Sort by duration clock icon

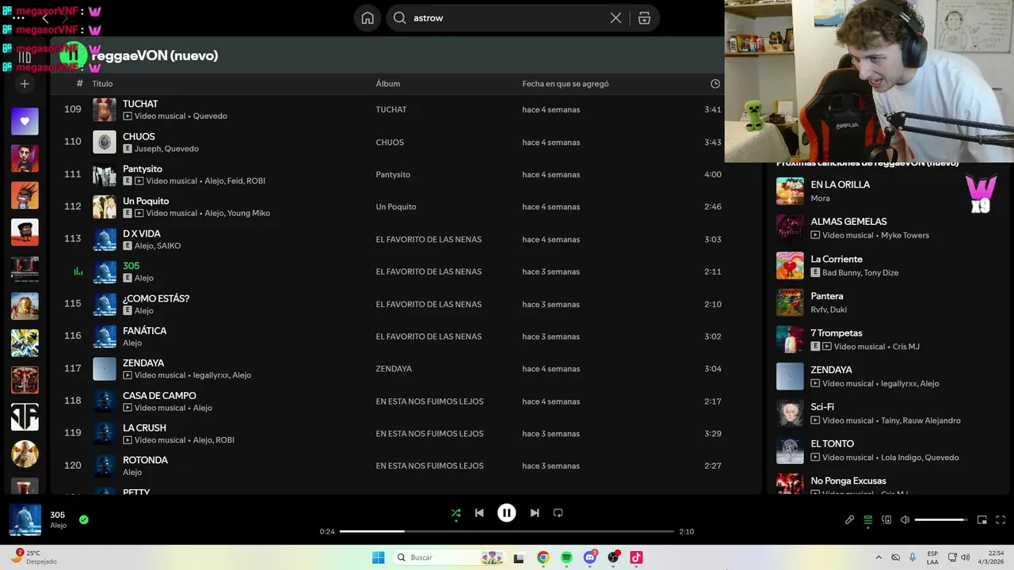click(715, 83)
